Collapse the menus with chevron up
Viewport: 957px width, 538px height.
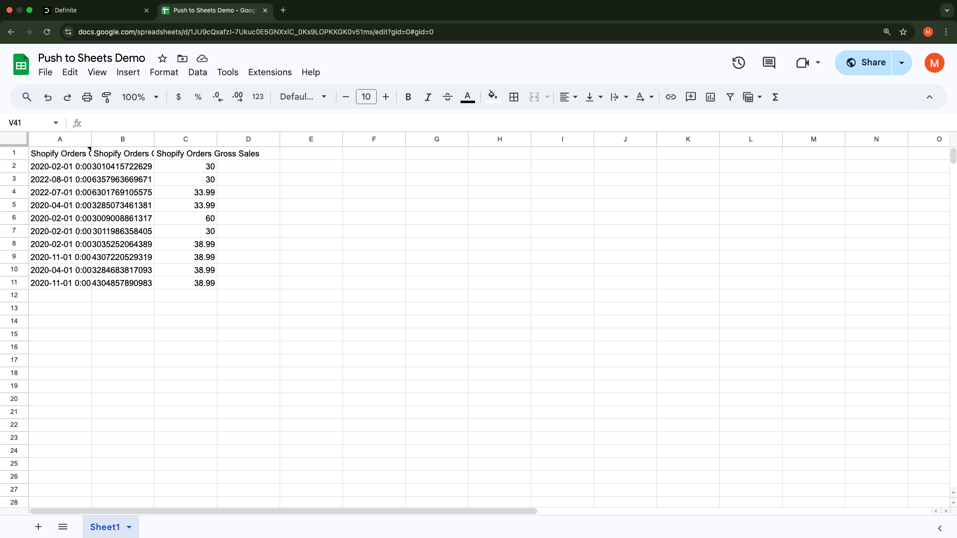coord(930,97)
